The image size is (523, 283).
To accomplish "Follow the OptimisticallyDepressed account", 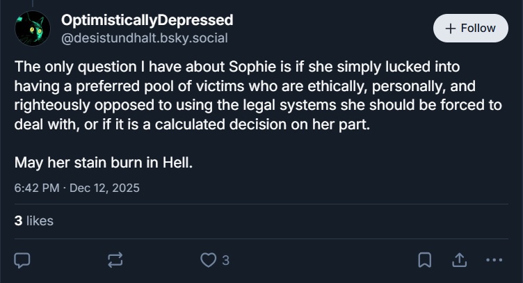I will click(x=471, y=29).
